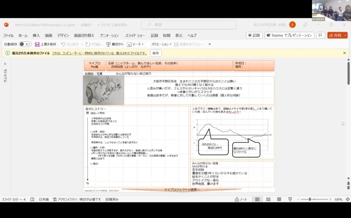Open the ファイル menu
351x218 pixels.
[x=8, y=35]
